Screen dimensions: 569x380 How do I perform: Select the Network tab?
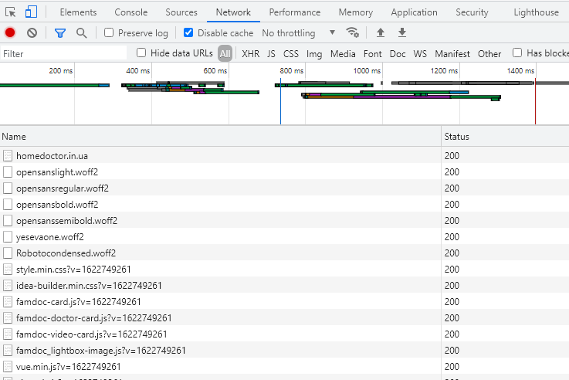233,12
